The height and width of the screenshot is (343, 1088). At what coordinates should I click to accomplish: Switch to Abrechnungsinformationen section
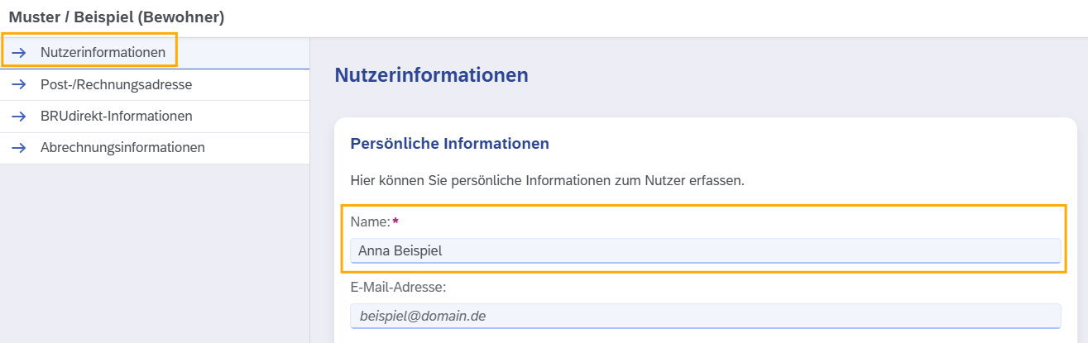coord(155,148)
